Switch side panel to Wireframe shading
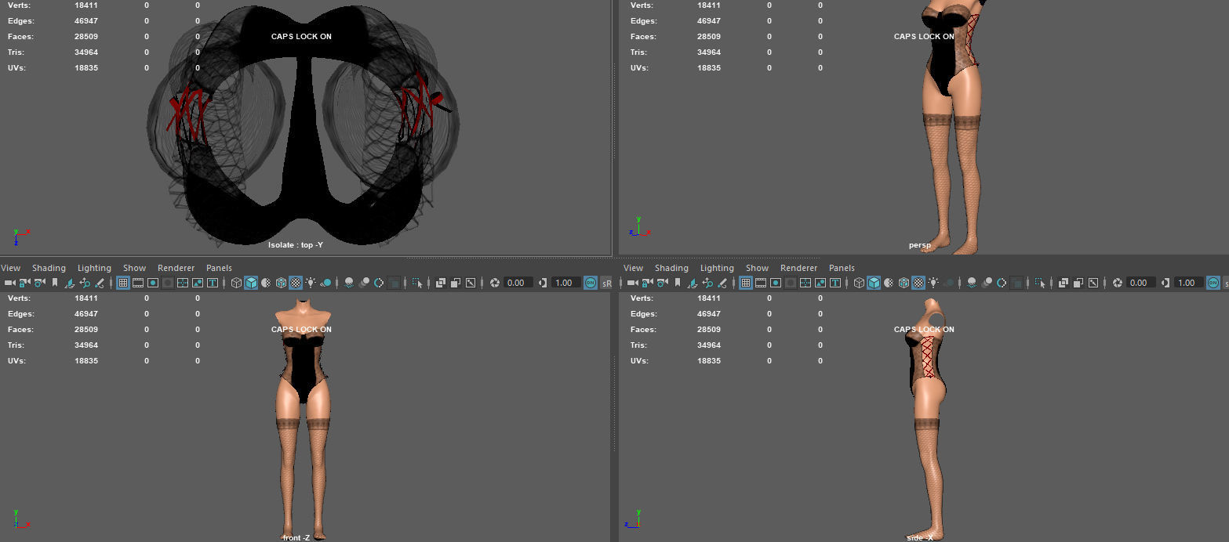1229x542 pixels. tap(859, 283)
